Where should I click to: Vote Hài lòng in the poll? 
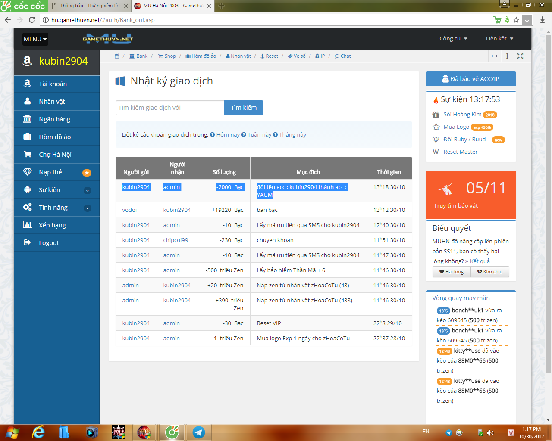[452, 272]
